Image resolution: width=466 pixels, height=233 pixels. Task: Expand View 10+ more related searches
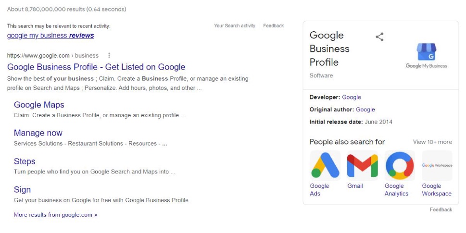(x=432, y=142)
